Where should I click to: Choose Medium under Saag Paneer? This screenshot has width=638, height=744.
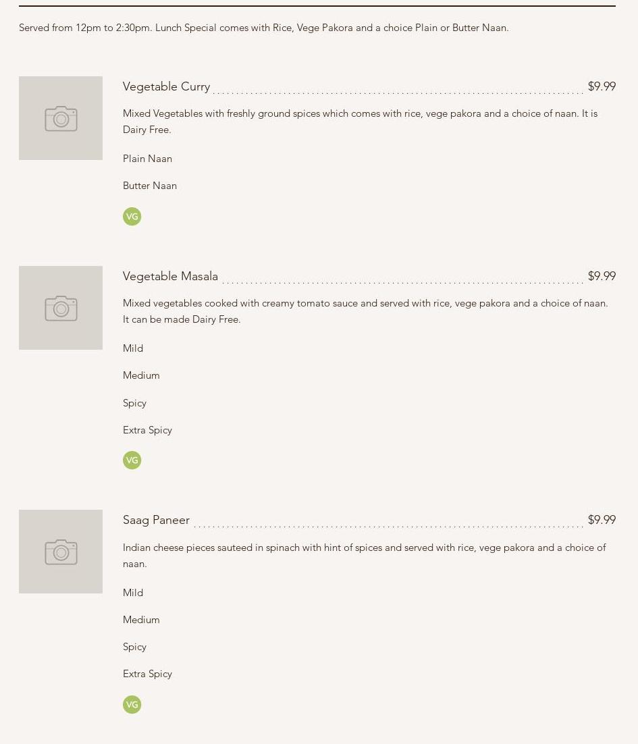(141, 620)
